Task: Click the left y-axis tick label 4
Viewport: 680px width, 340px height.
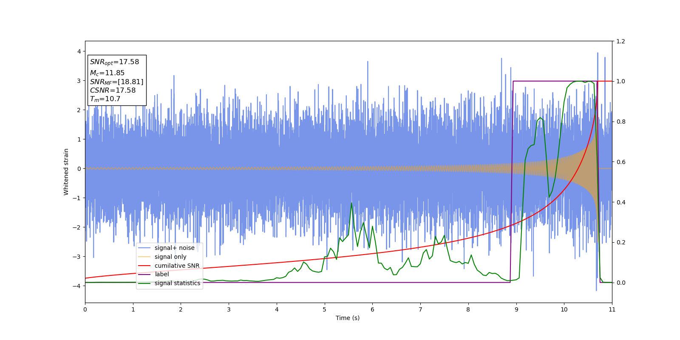Action: pos(79,51)
